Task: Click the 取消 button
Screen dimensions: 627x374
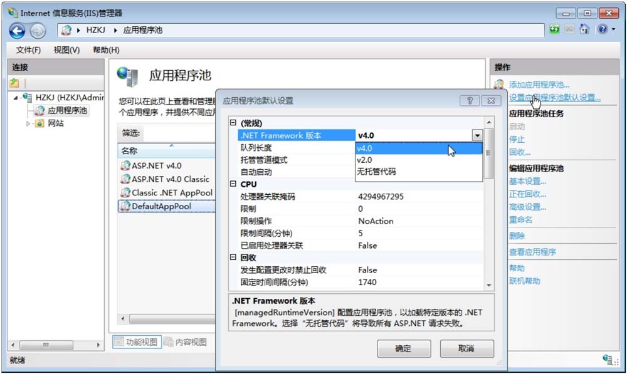Action: [x=466, y=348]
